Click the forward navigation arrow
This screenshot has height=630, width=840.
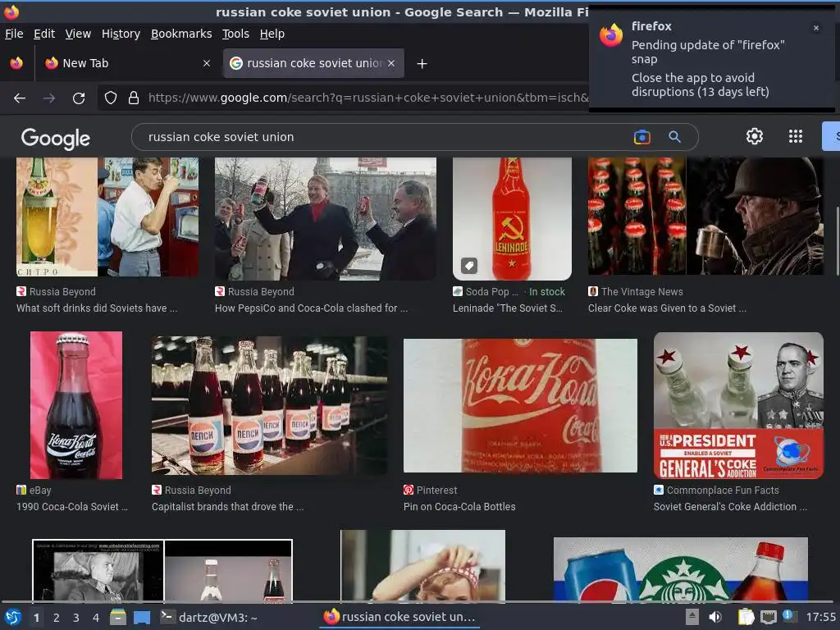tap(48, 98)
